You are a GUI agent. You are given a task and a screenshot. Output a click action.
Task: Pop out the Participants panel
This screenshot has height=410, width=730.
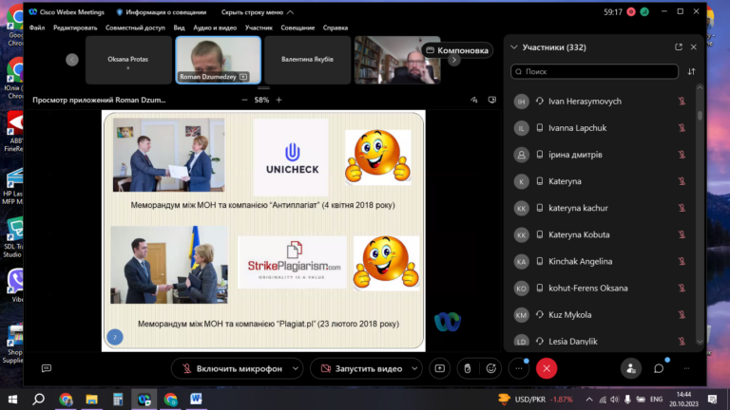coord(679,47)
